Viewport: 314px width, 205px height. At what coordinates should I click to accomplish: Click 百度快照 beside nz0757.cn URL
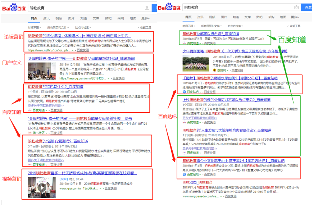[x=83, y=50]
